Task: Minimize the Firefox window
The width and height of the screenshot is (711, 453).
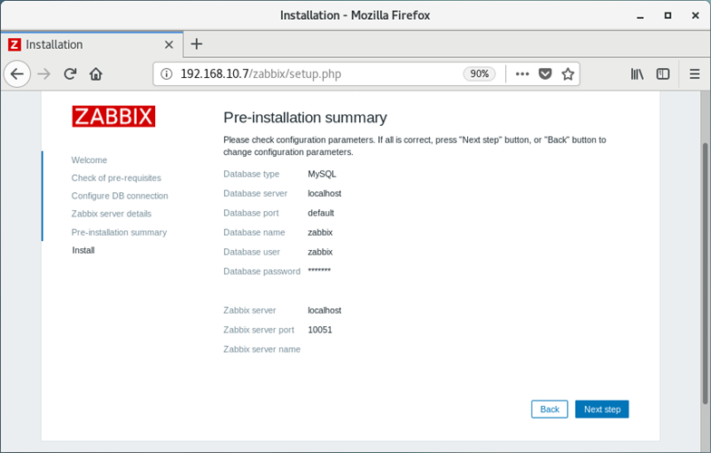Action: coord(640,16)
